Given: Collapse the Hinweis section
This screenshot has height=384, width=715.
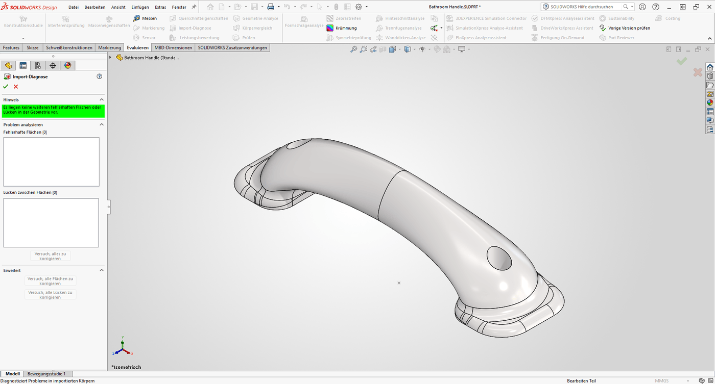Looking at the screenshot, I should [x=102, y=99].
